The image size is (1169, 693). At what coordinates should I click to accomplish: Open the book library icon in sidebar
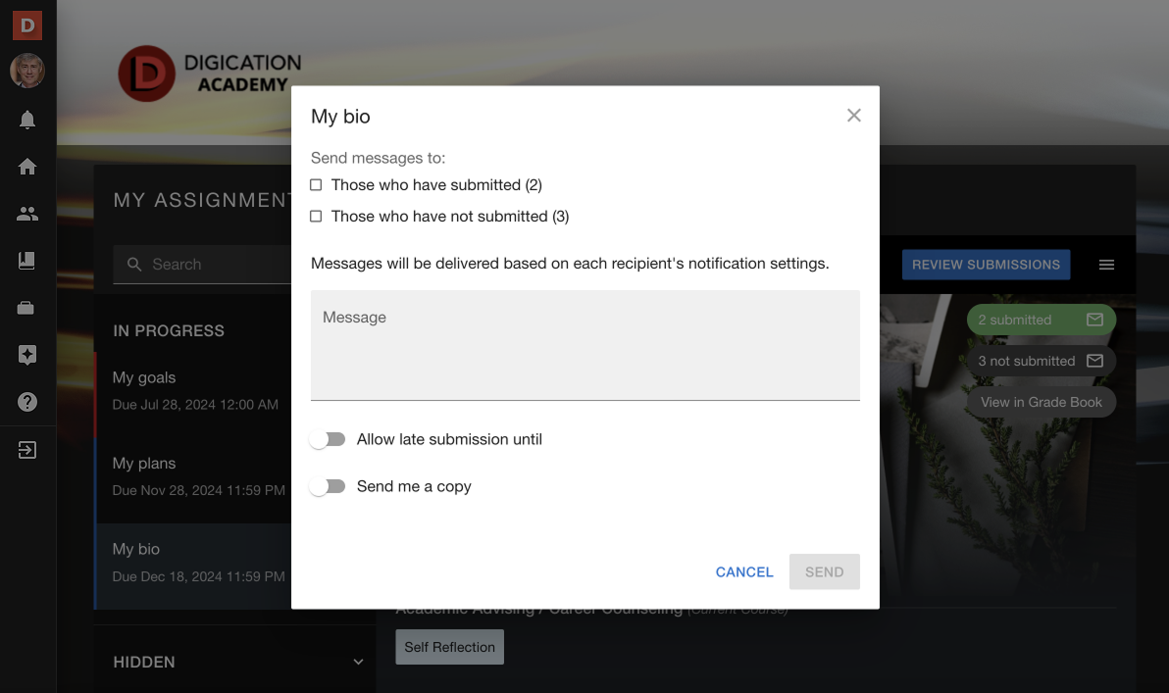(x=26, y=261)
